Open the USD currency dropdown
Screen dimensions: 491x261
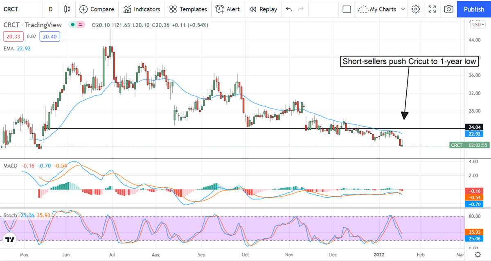click(477, 24)
